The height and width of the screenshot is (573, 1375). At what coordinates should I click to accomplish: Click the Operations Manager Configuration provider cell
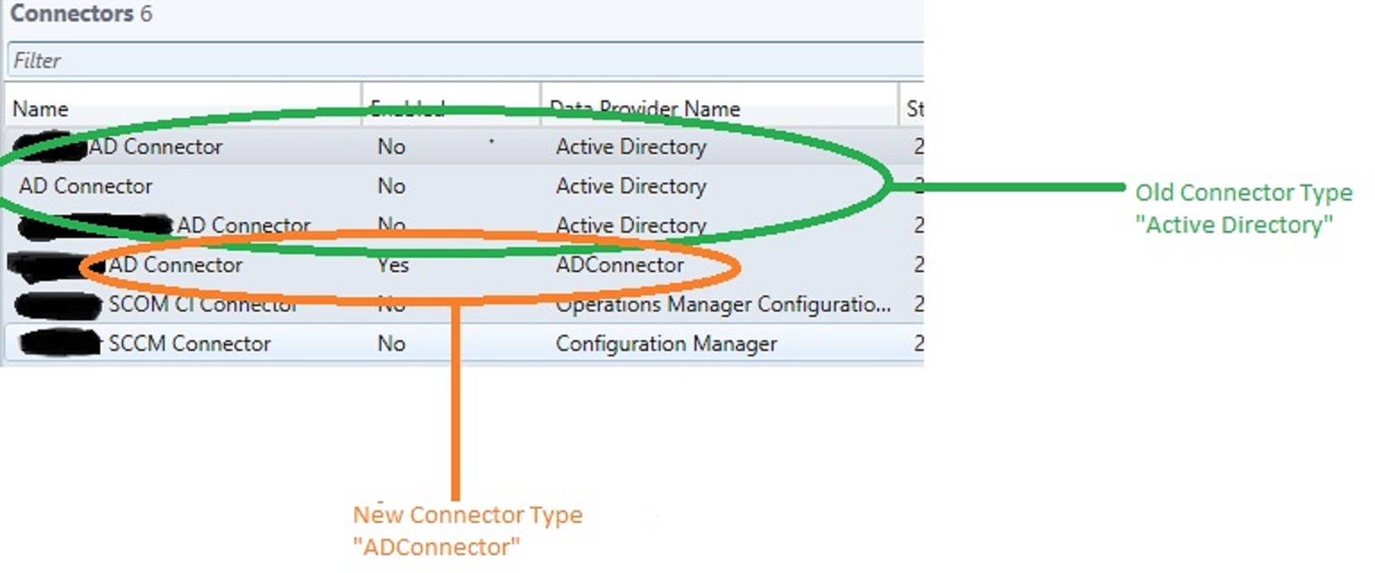tap(722, 305)
